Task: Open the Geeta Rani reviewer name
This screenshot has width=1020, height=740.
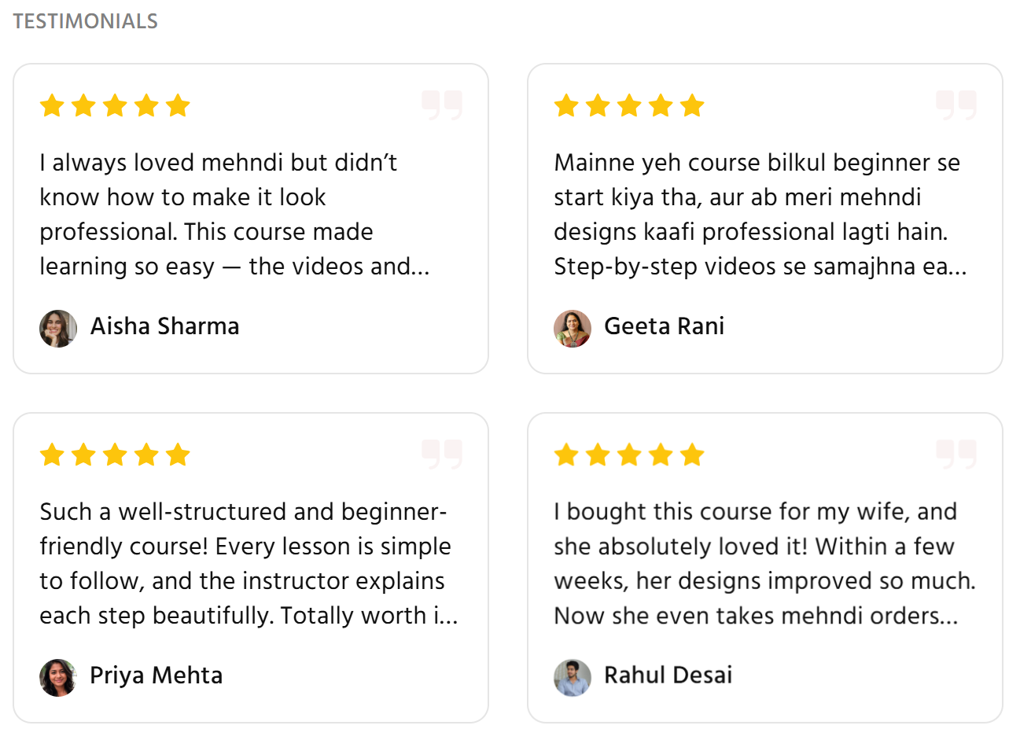Action: click(x=664, y=326)
